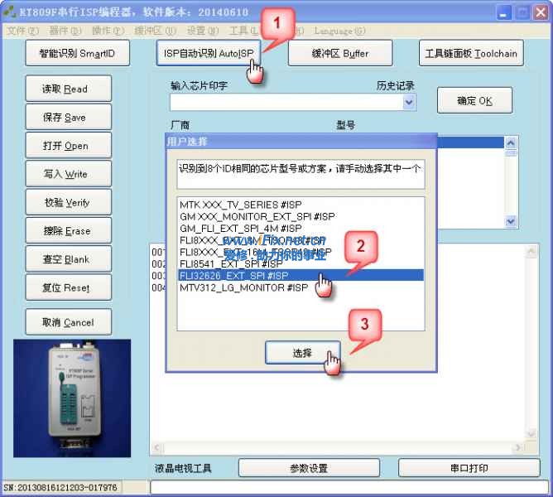Click the 写入 Write button
Screen dimensions: 553x497
pyautogui.click(x=65, y=175)
